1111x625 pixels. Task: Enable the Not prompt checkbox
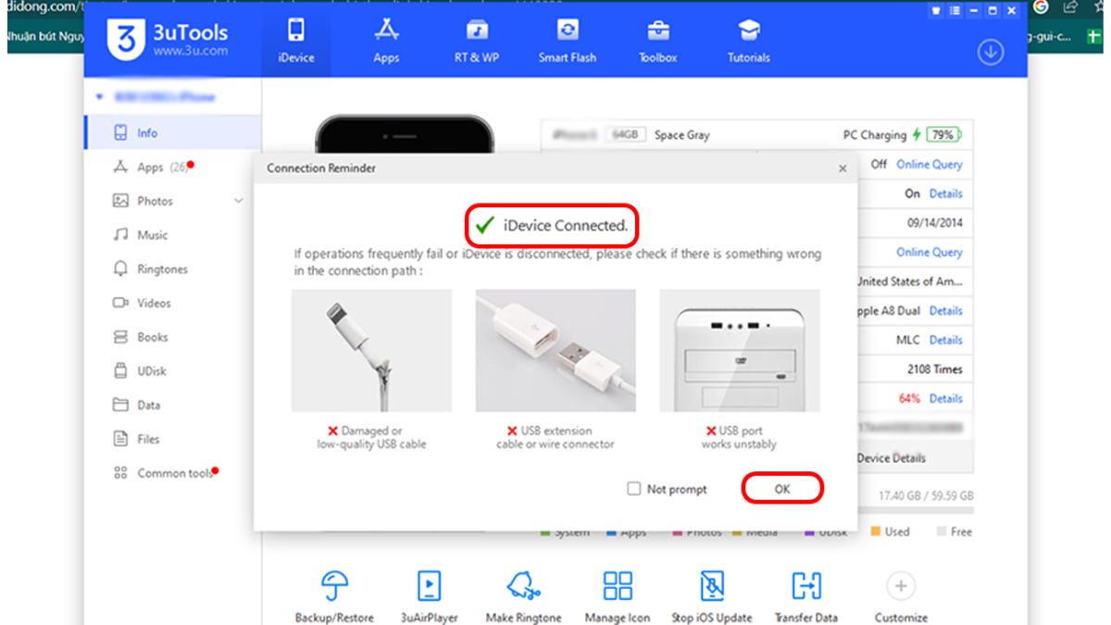[x=634, y=489]
